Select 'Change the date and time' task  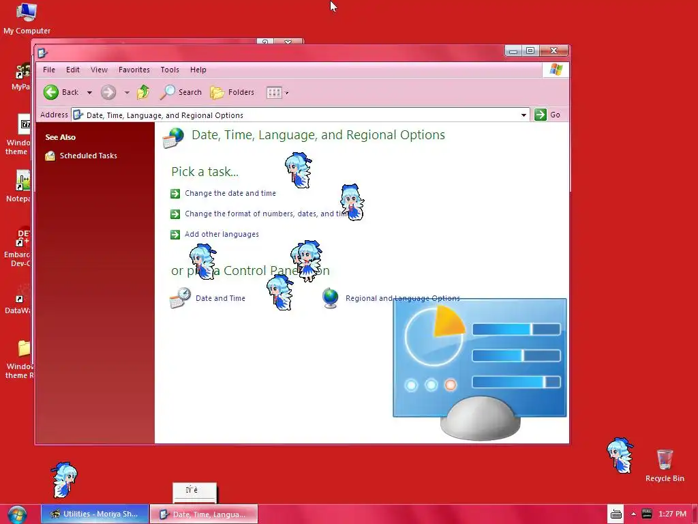[230, 193]
